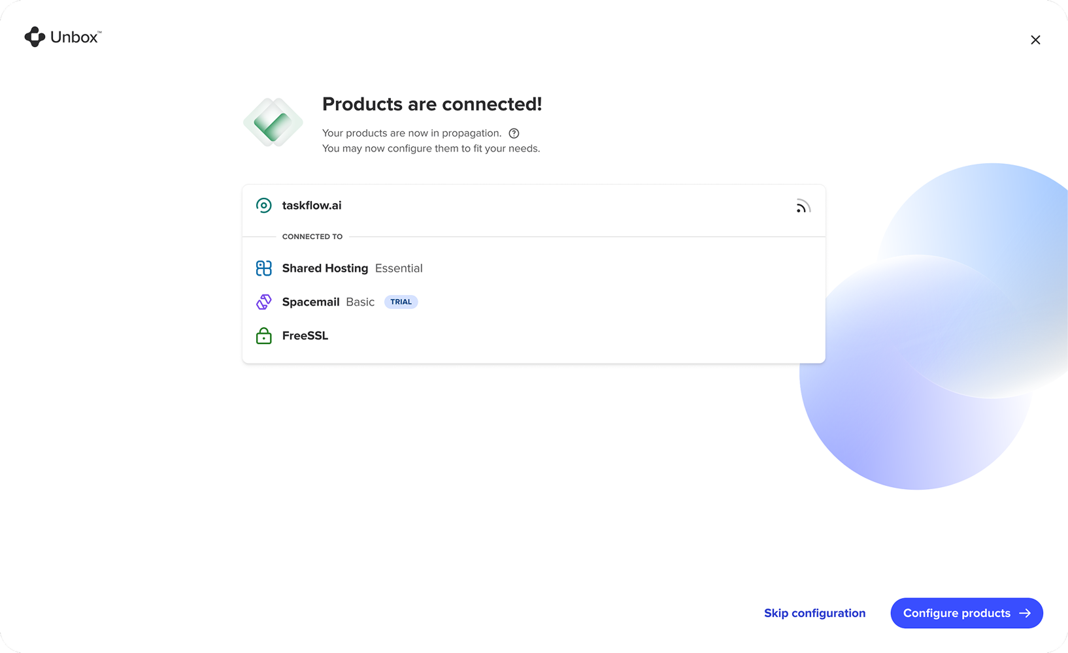Select the taskflow.ai domain label
Image resolution: width=1068 pixels, height=653 pixels.
[312, 205]
